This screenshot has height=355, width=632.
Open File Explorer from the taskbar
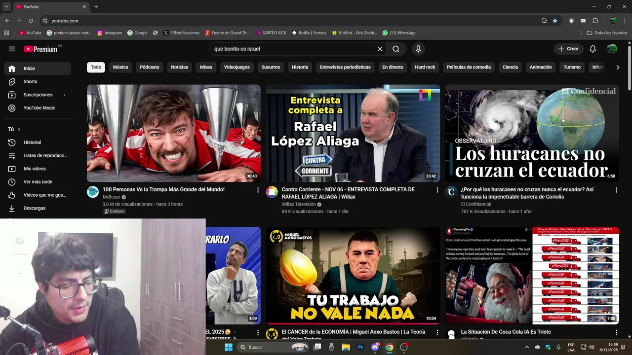346,347
